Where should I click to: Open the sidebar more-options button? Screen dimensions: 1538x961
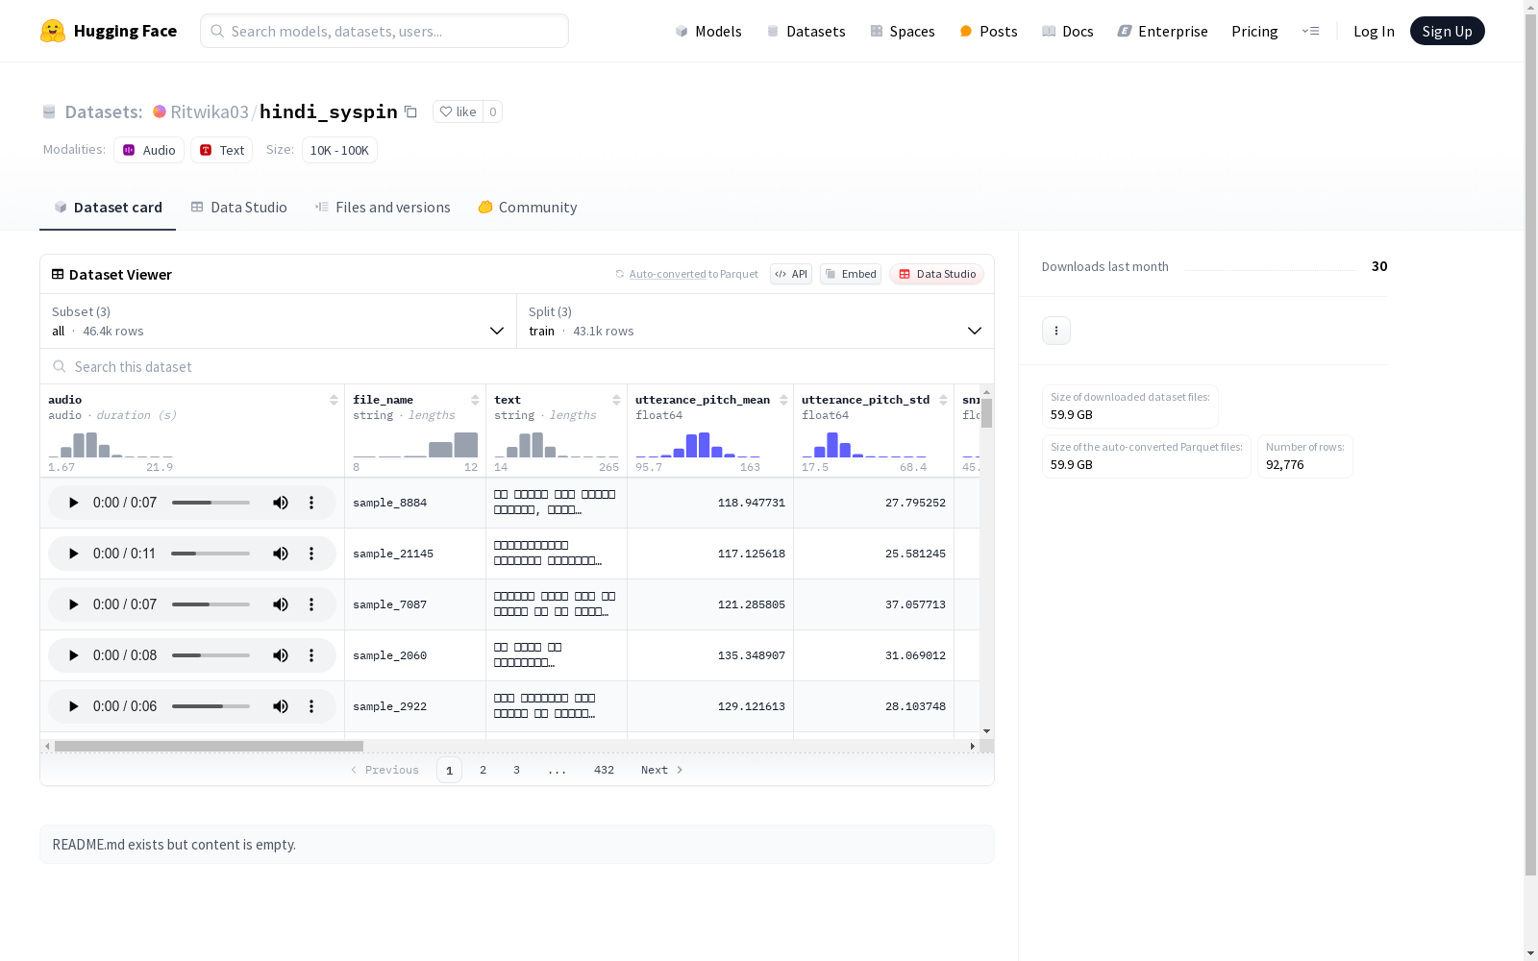(1056, 331)
